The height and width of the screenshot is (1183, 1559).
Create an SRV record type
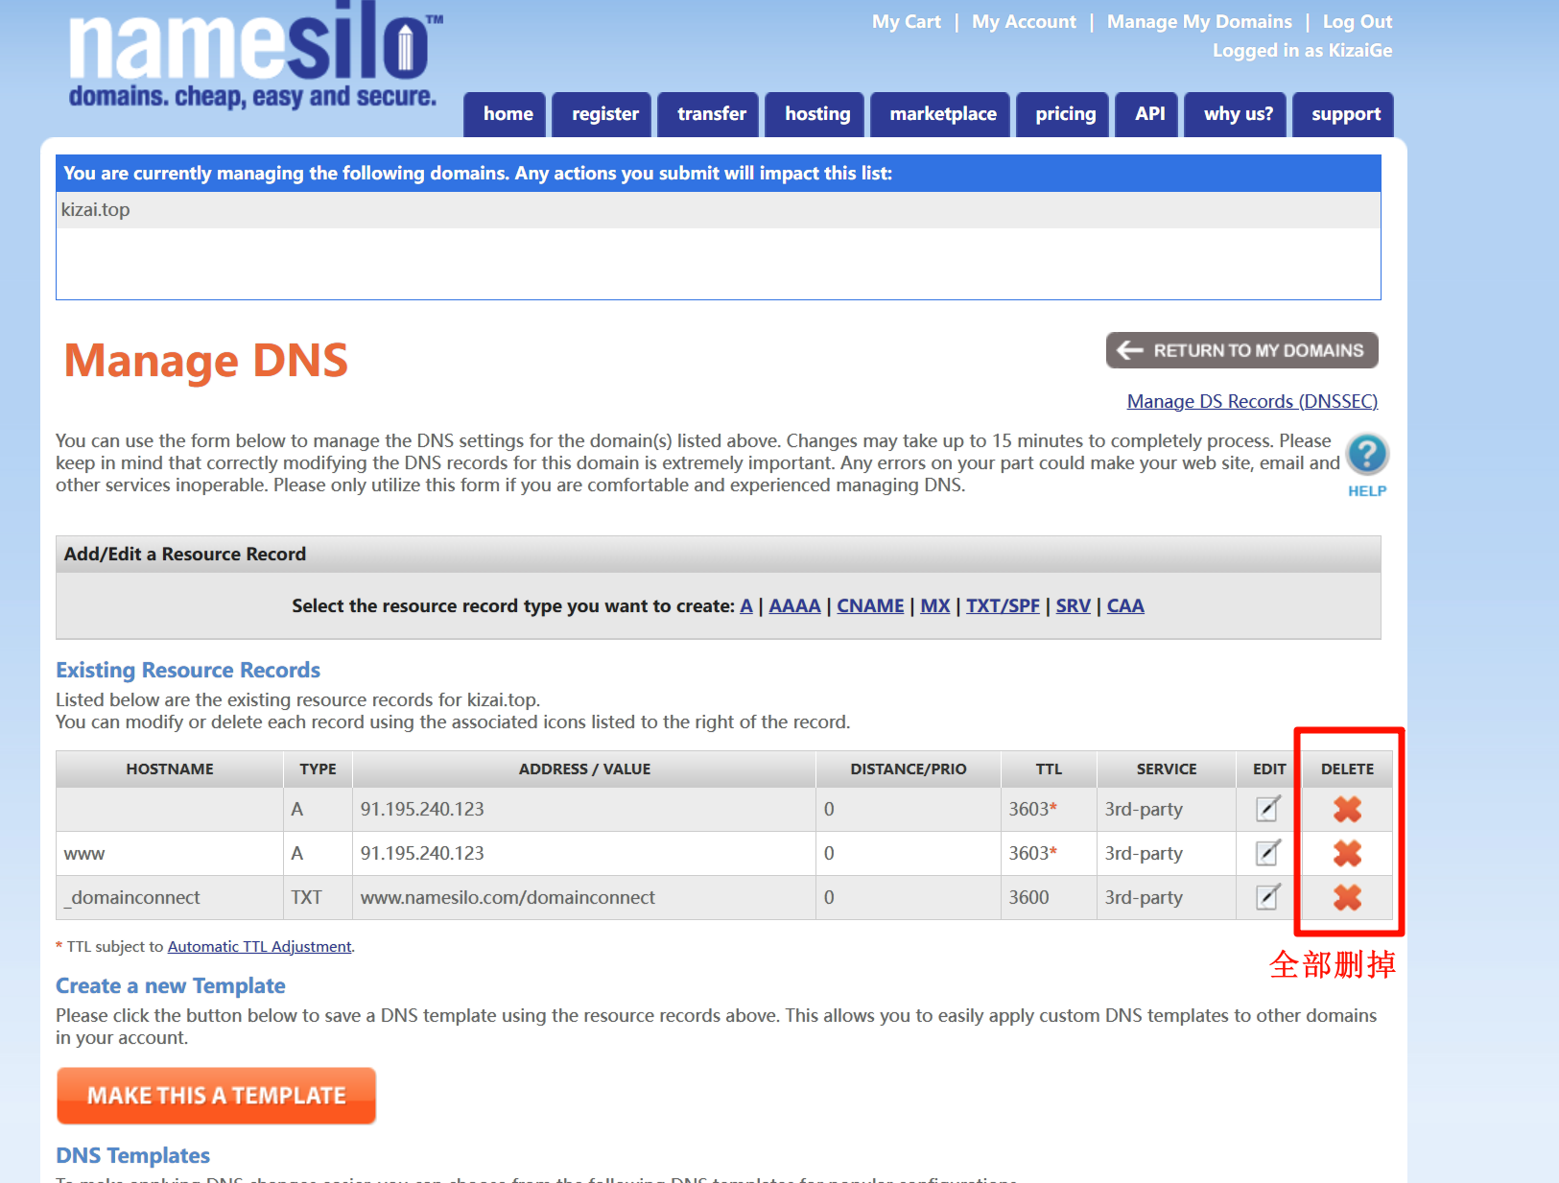click(x=1073, y=606)
